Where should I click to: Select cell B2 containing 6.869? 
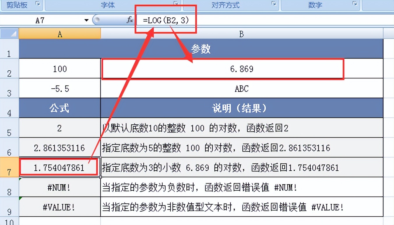pyautogui.click(x=242, y=69)
